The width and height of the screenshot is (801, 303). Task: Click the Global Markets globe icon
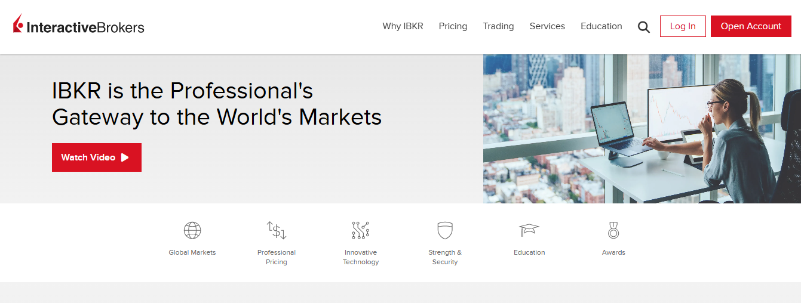pyautogui.click(x=192, y=230)
